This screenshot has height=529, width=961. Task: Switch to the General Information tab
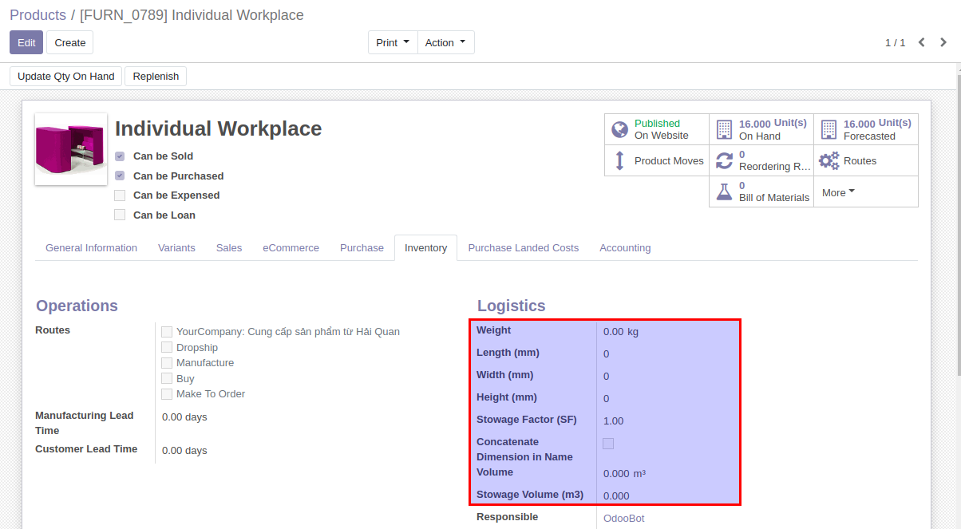point(91,248)
